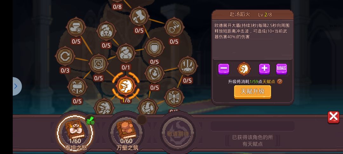Select the sword talent node
The width and height of the screenshot is (343, 154).
(x=174, y=27)
